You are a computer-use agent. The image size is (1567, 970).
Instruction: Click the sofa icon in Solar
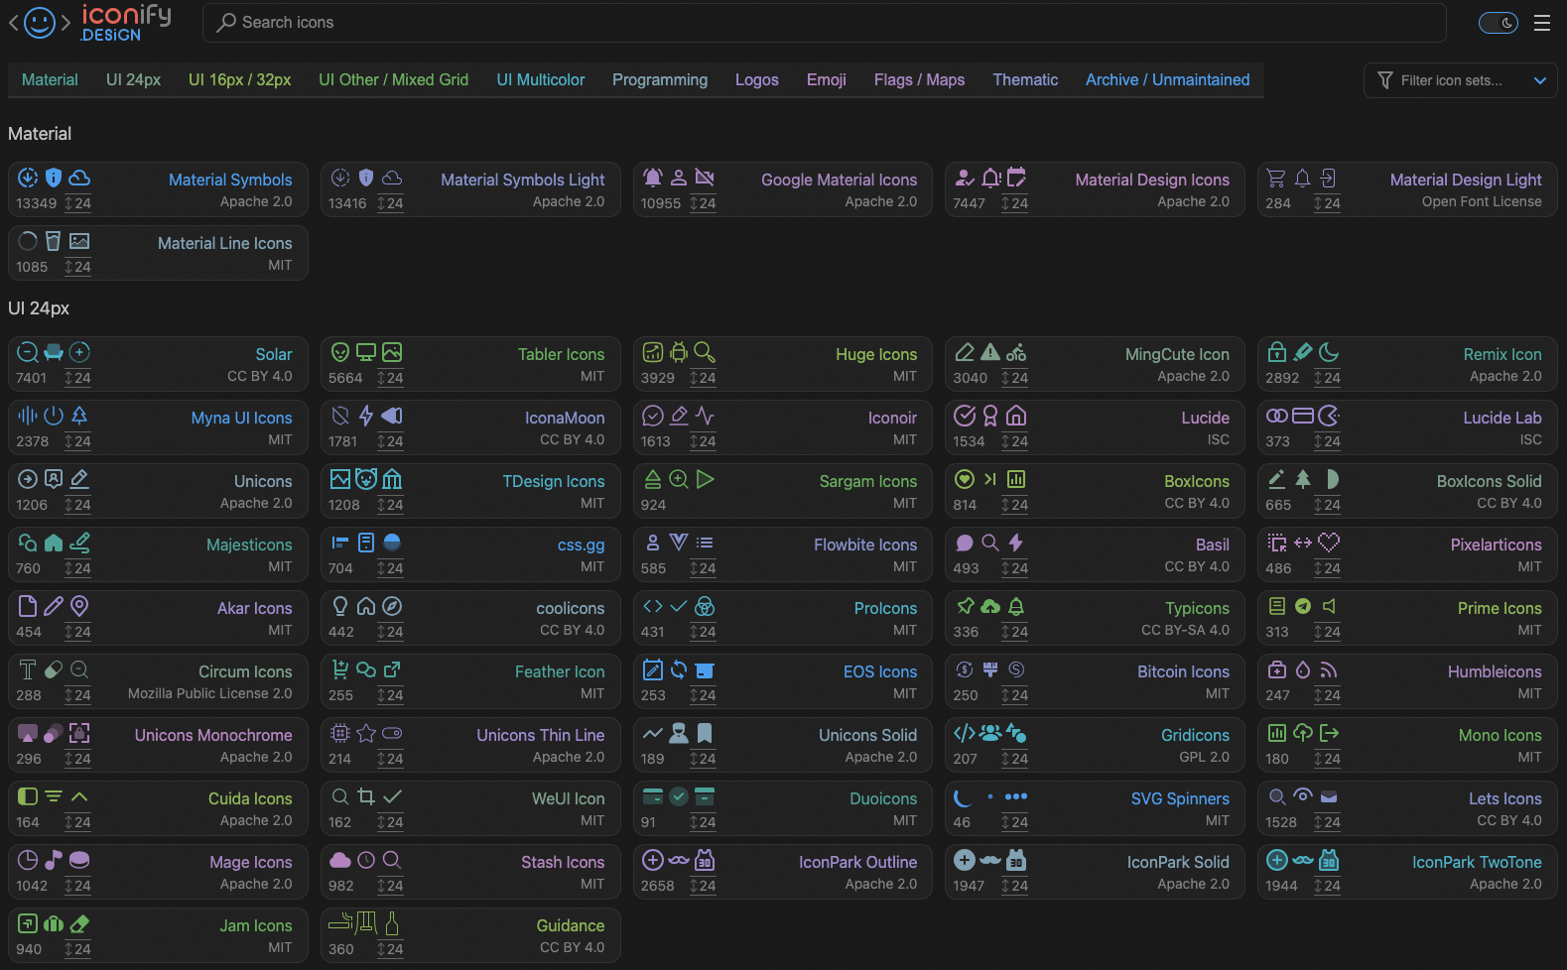pos(54,352)
